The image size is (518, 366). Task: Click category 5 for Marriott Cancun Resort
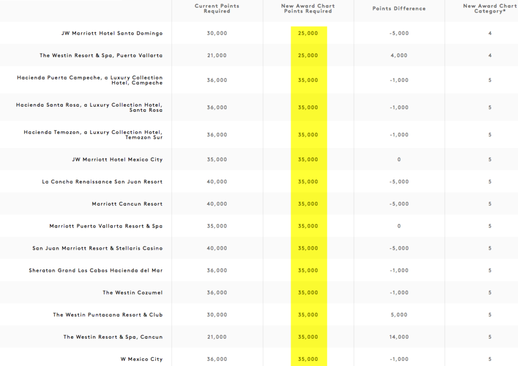tap(490, 204)
